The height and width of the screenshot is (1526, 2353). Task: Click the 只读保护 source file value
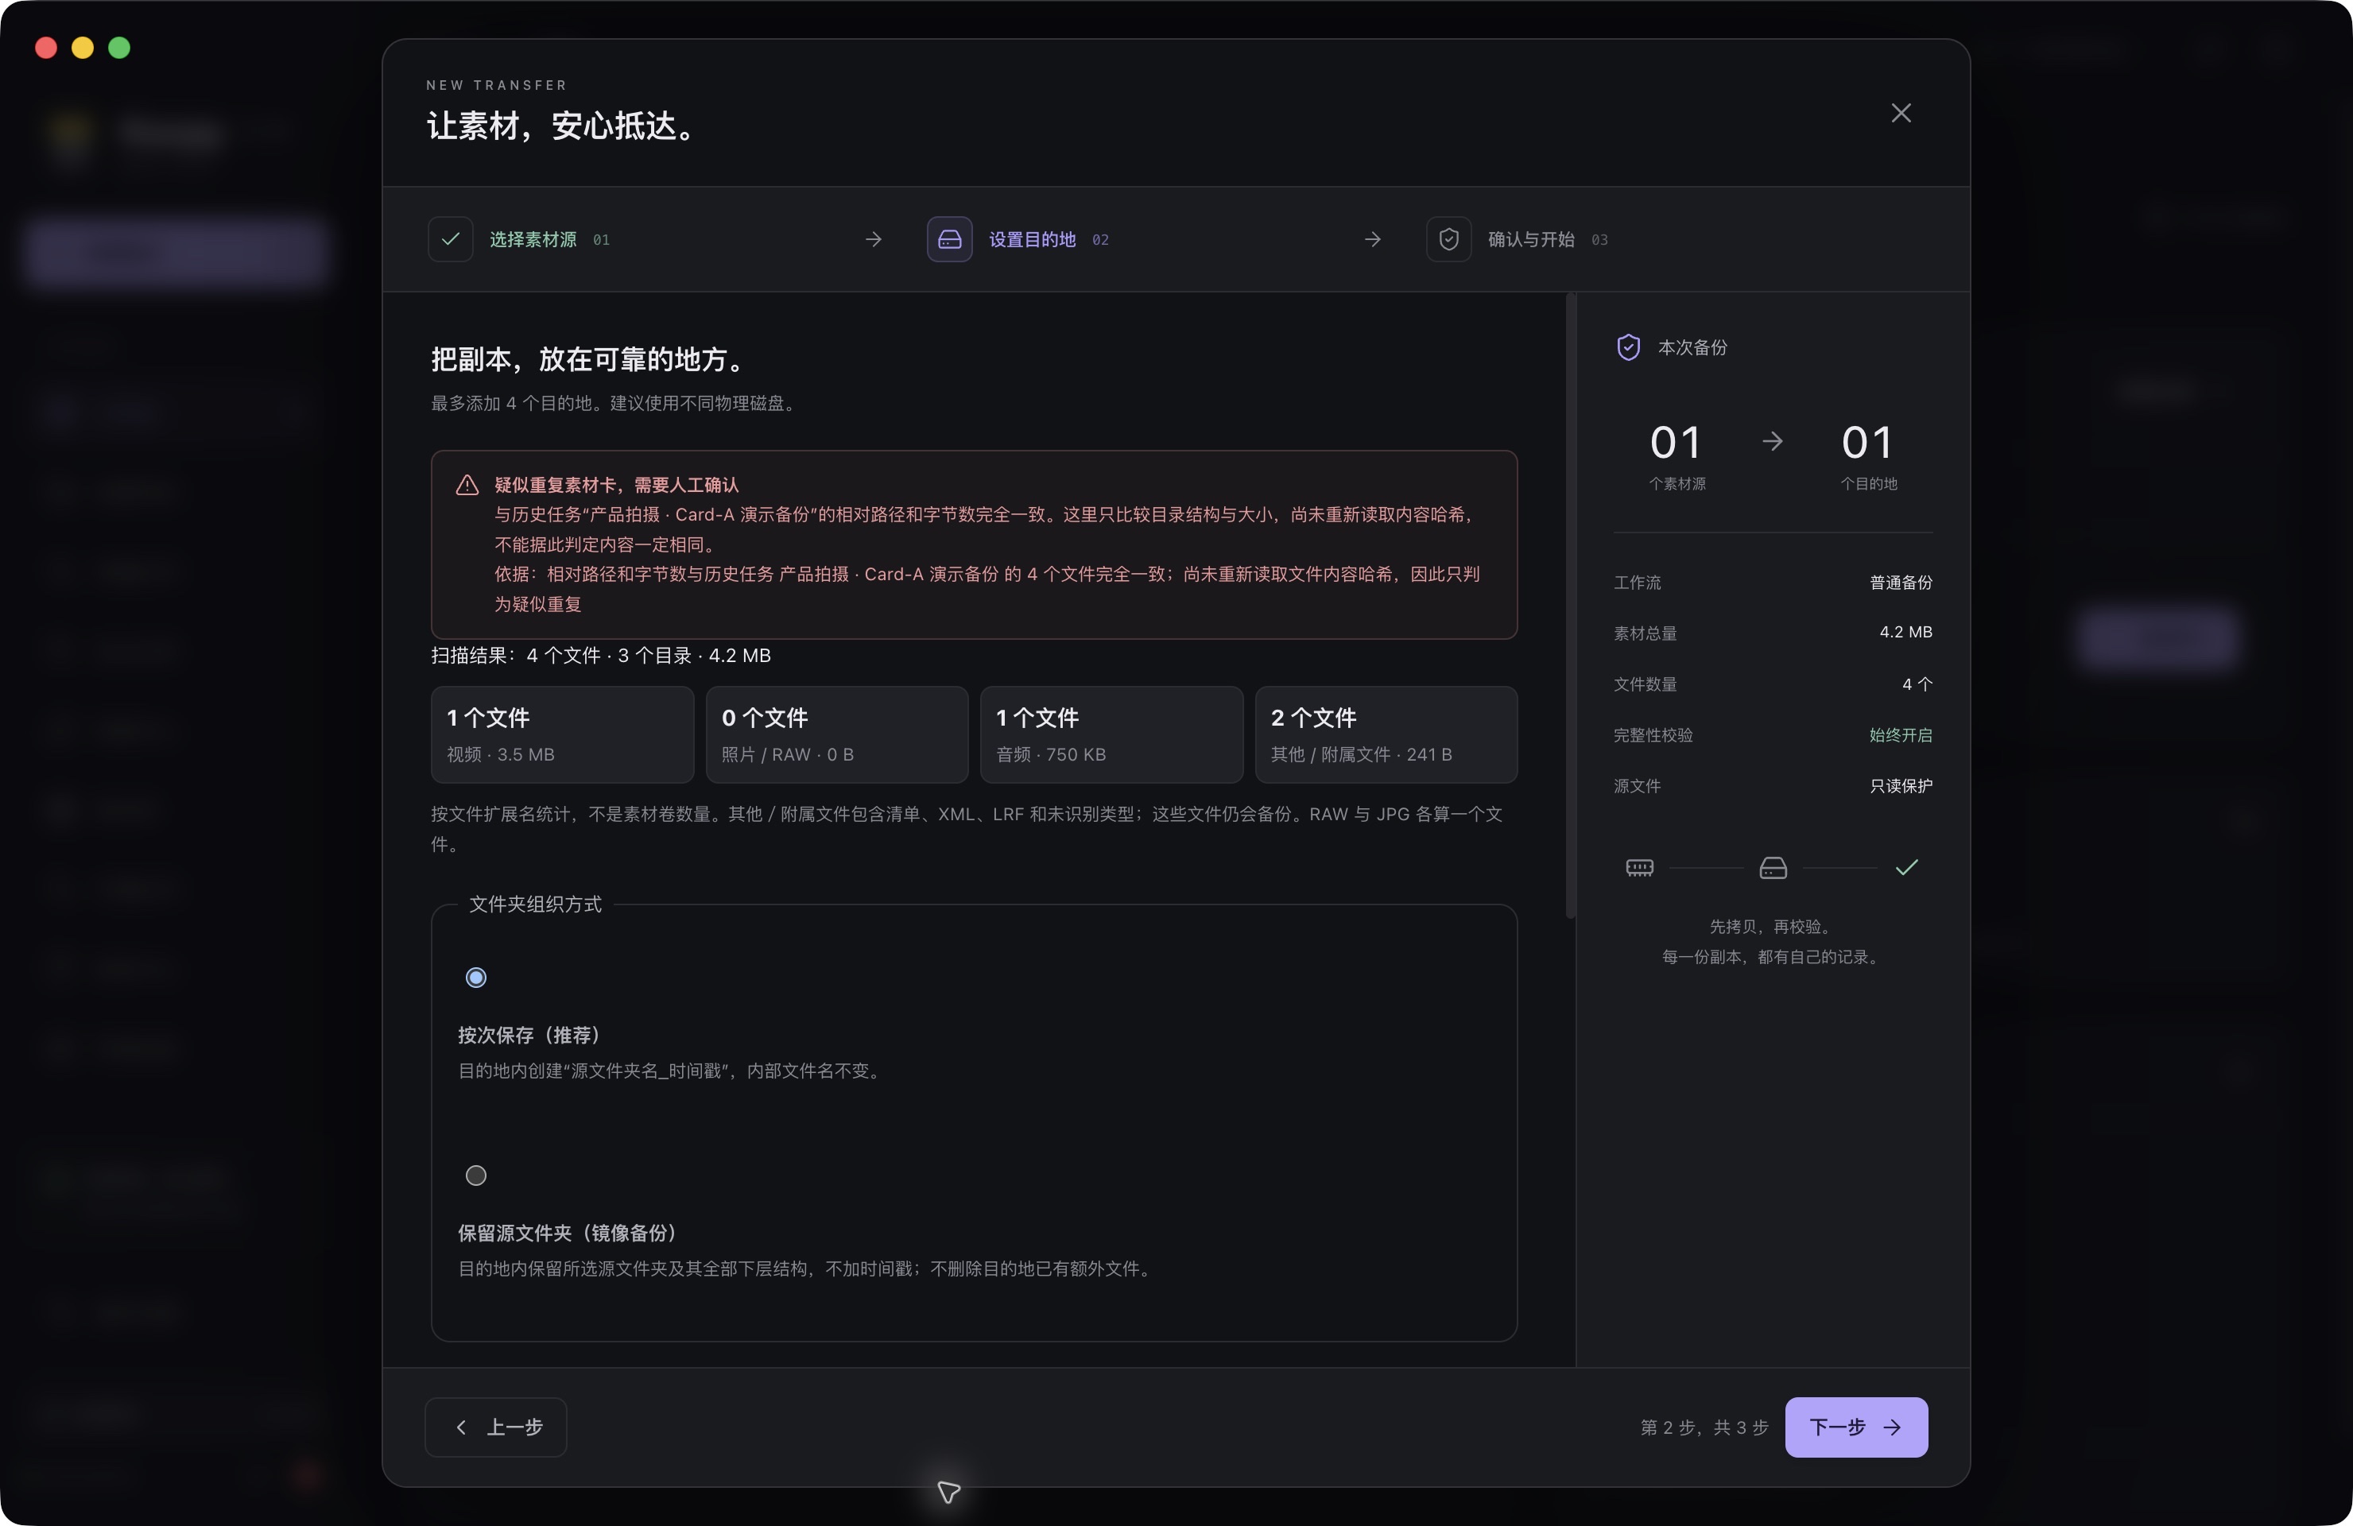(x=1900, y=786)
